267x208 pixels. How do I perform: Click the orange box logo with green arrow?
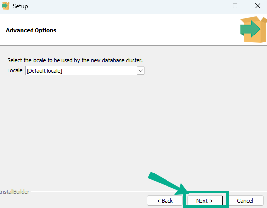(x=253, y=30)
